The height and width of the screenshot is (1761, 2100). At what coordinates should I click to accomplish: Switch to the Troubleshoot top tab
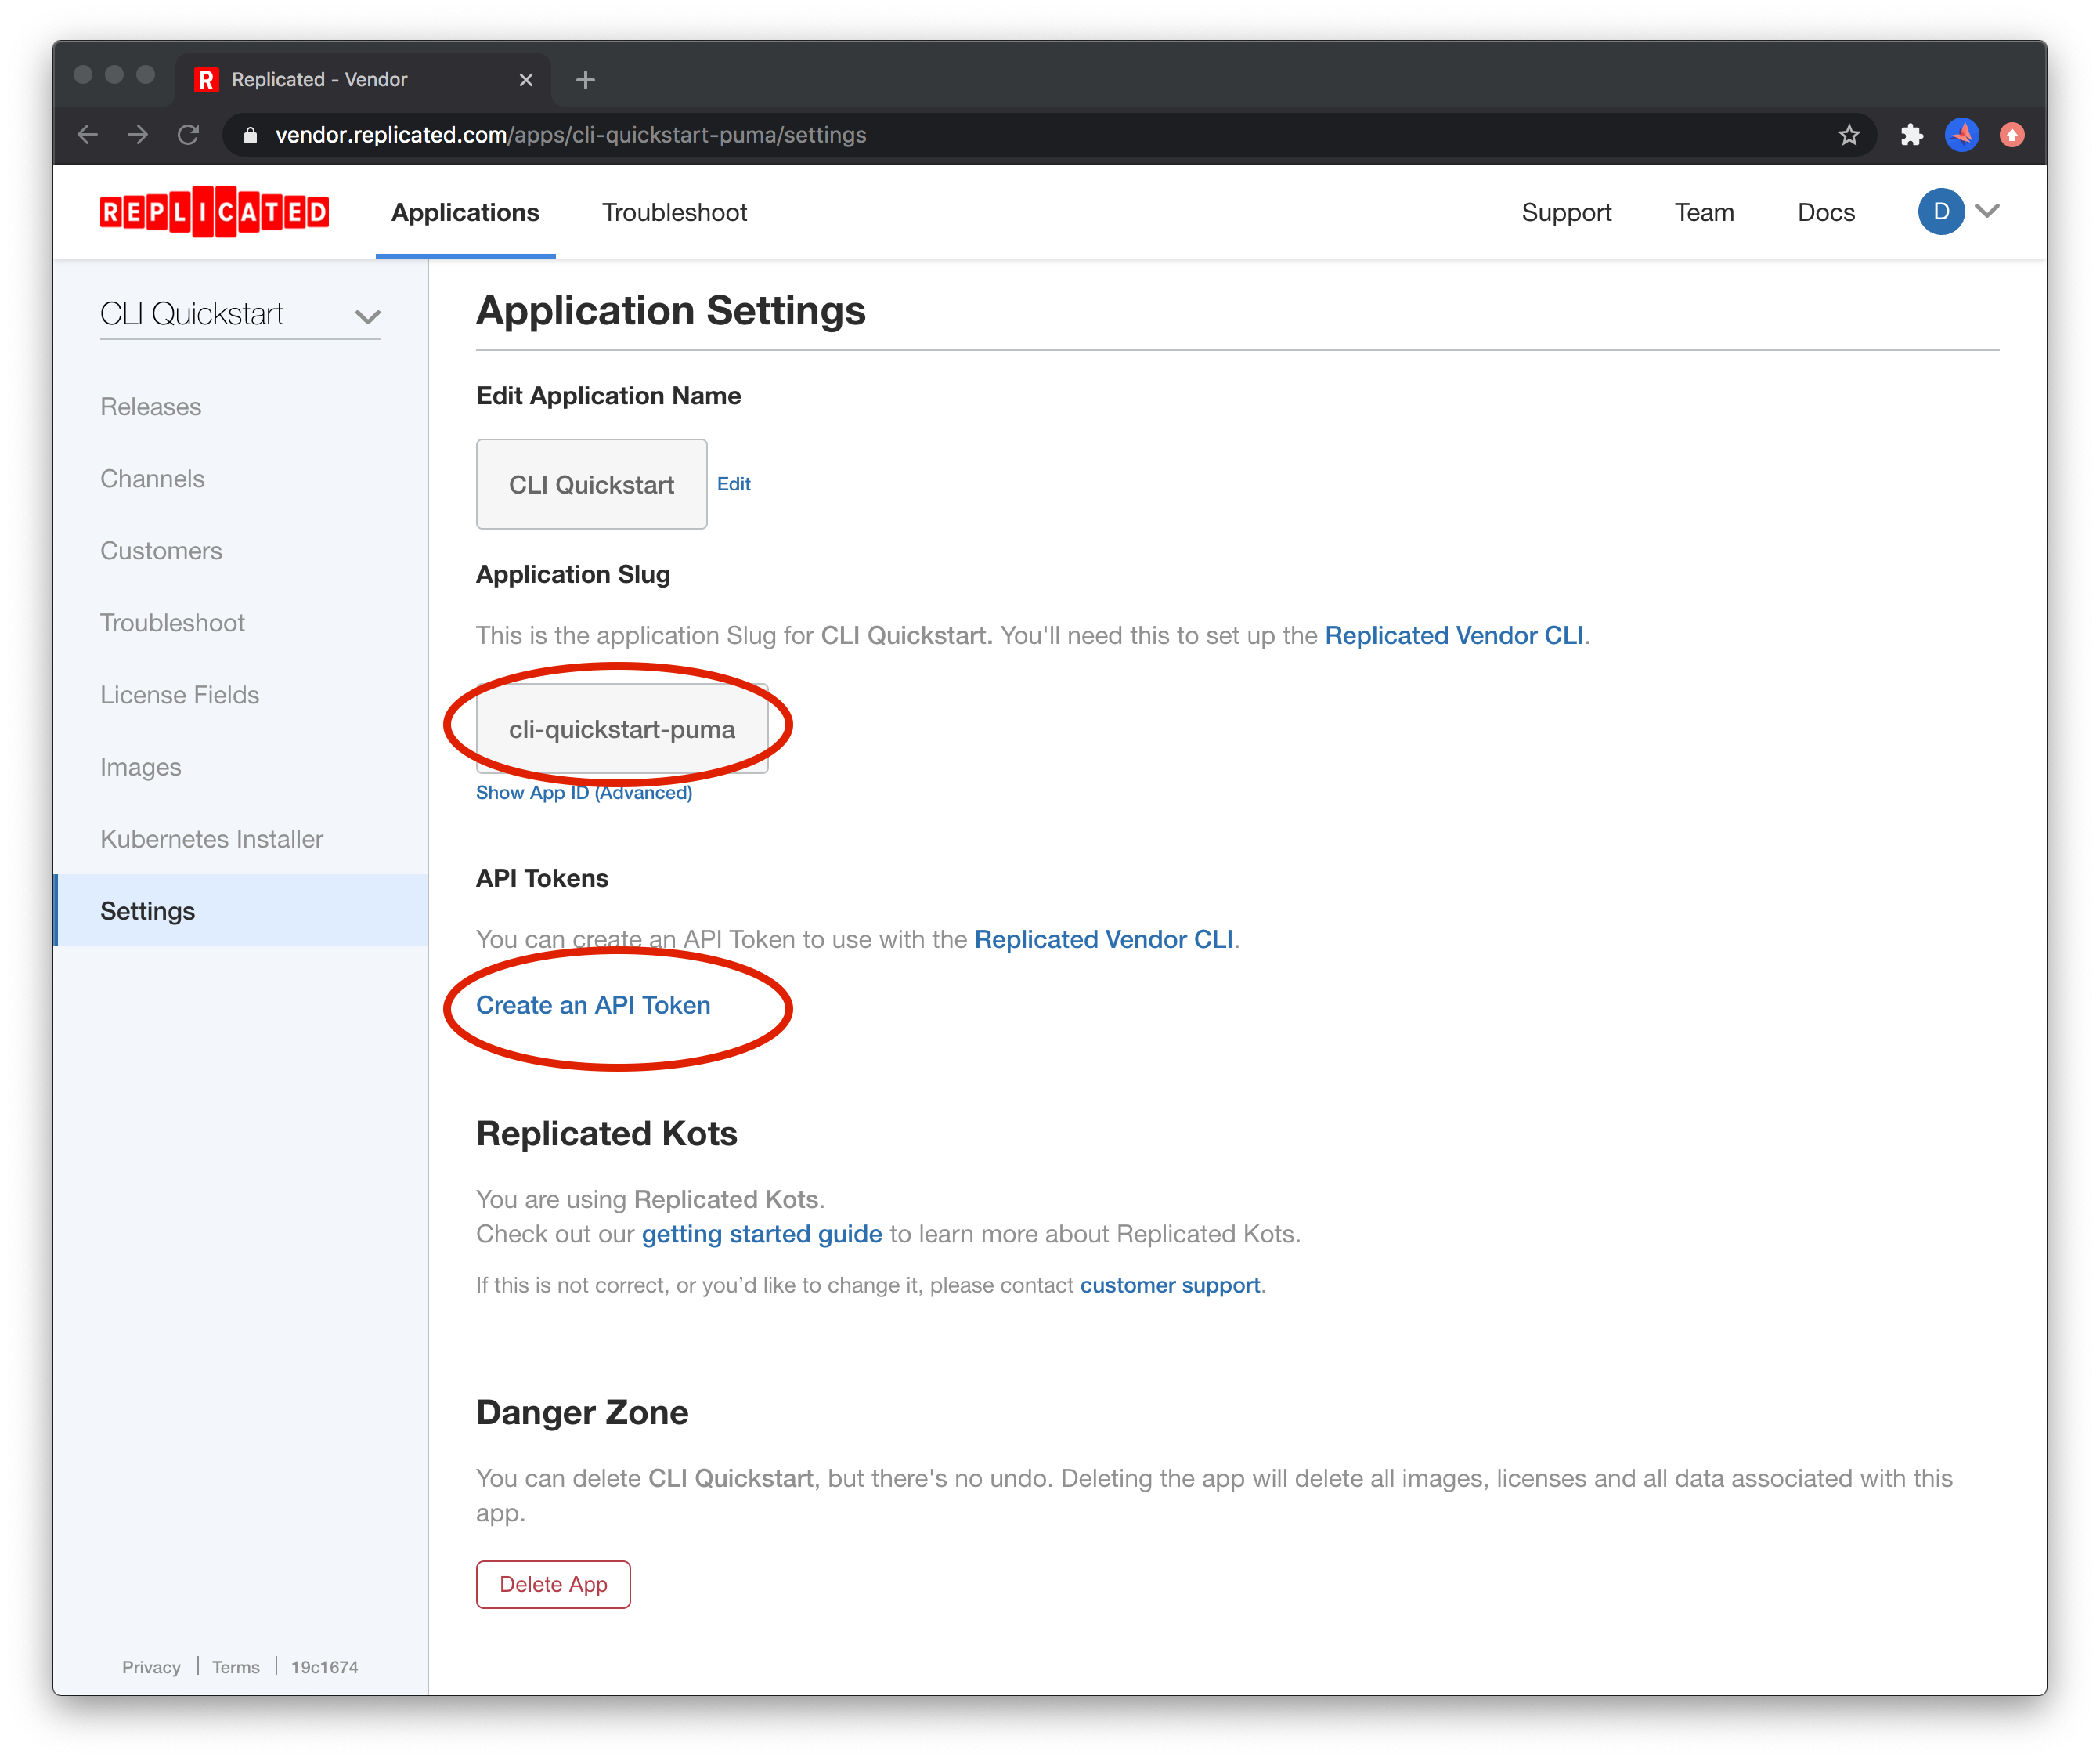click(674, 212)
